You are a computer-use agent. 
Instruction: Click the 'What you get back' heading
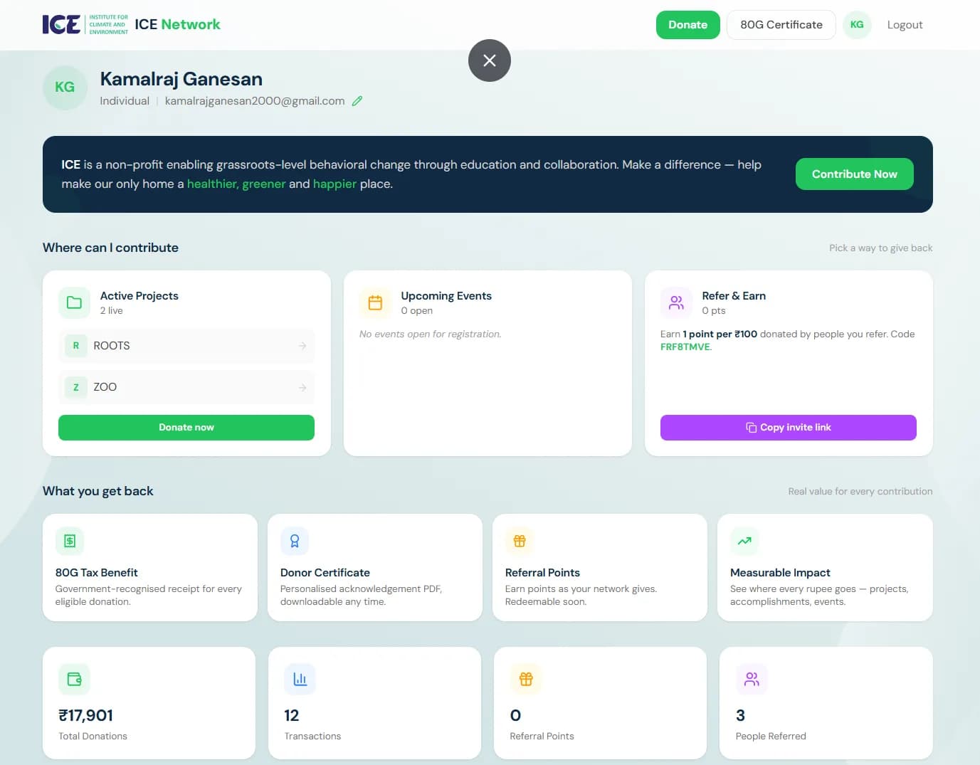click(x=98, y=491)
